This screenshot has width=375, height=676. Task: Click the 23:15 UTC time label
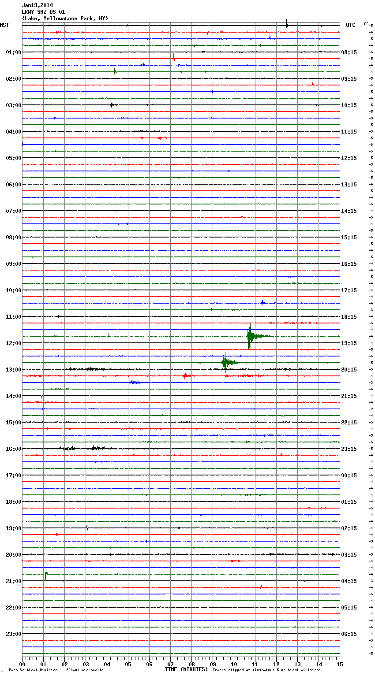pos(349,449)
